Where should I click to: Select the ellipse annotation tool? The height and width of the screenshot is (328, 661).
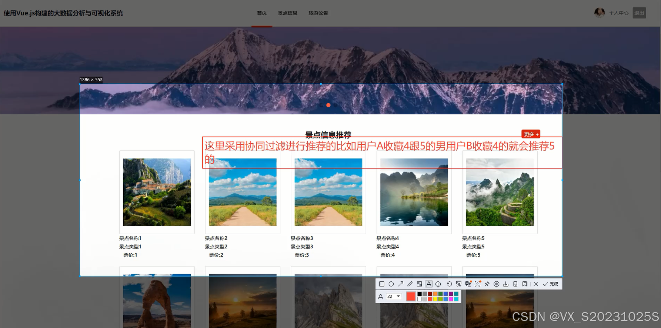click(391, 284)
